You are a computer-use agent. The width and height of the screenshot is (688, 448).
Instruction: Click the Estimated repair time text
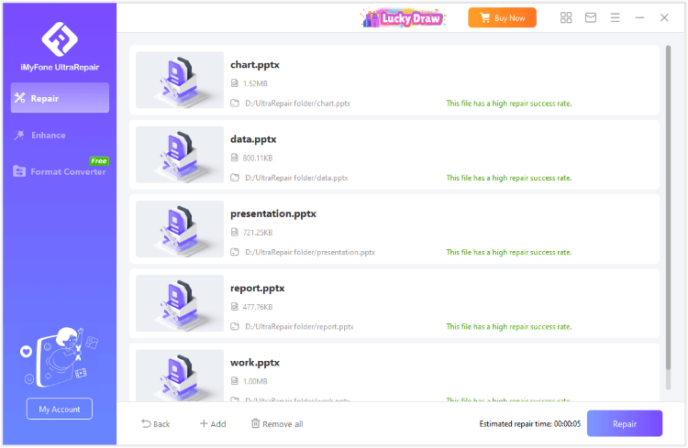click(529, 424)
